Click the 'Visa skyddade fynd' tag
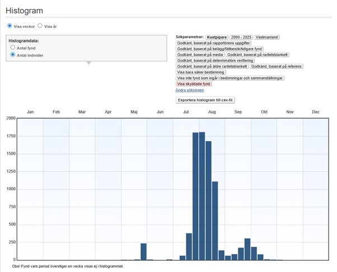The height and width of the screenshot is (272, 337). (193, 83)
